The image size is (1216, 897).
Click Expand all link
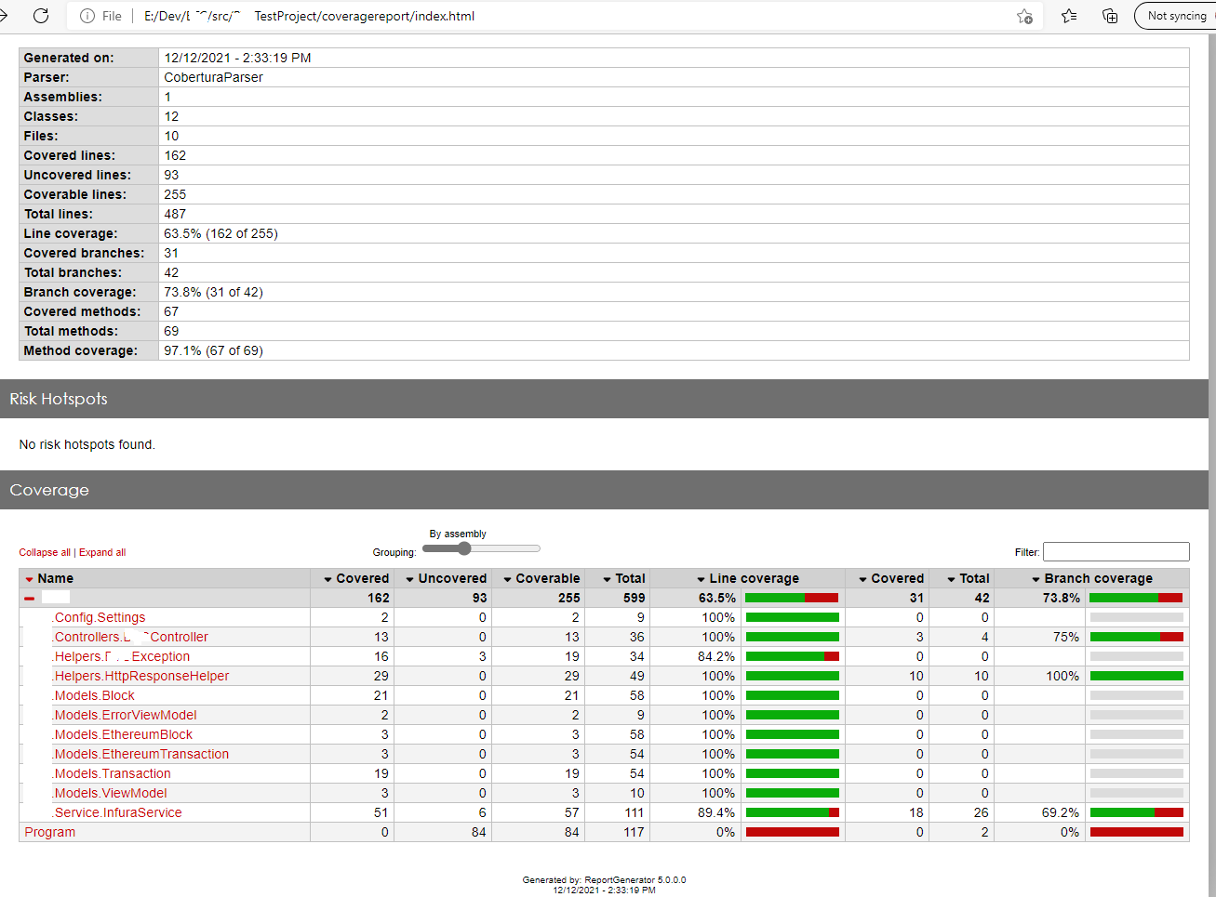(x=102, y=552)
